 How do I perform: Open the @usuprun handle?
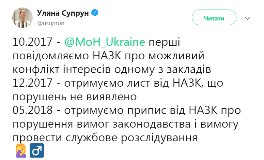[50, 23]
